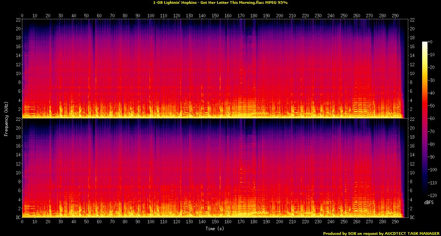Click the 'AUCDTECT TASK MANAGER' text
Image resolution: width=441 pixels, height=236 pixels.
pos(416,233)
